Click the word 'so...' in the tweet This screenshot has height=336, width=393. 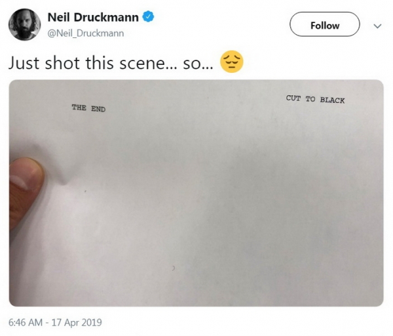coord(198,64)
